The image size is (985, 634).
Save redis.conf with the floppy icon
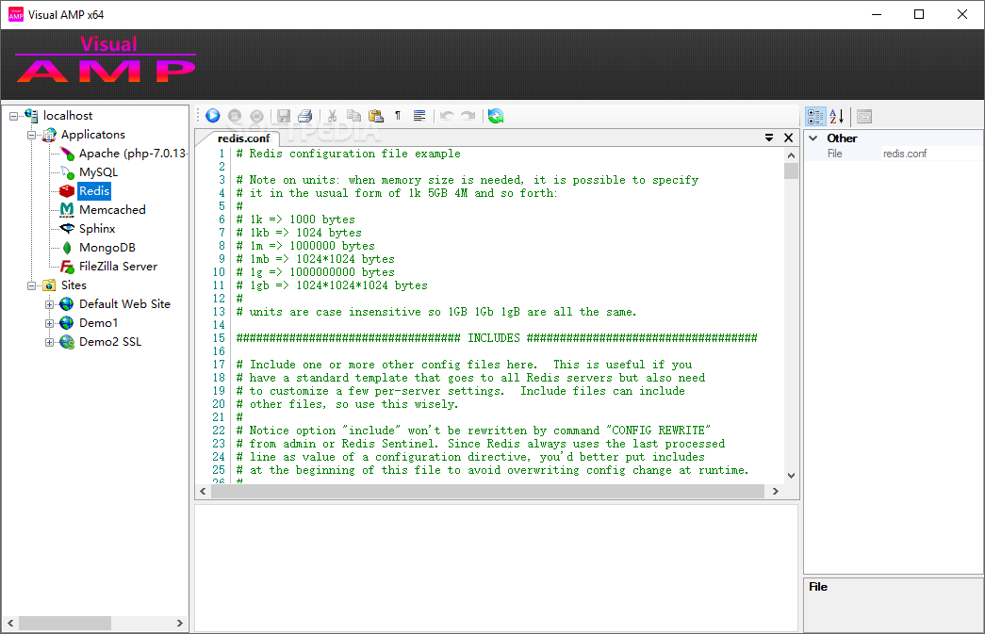(x=284, y=116)
